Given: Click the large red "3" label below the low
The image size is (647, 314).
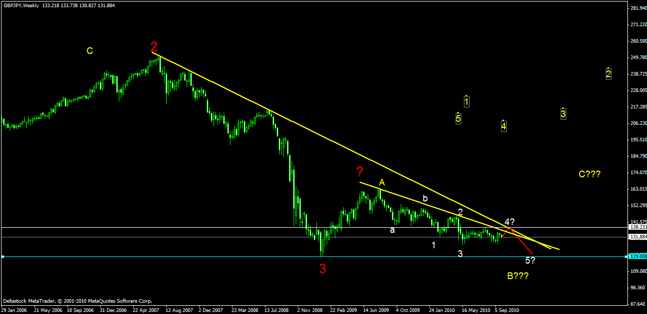Looking at the screenshot, I should point(322,268).
